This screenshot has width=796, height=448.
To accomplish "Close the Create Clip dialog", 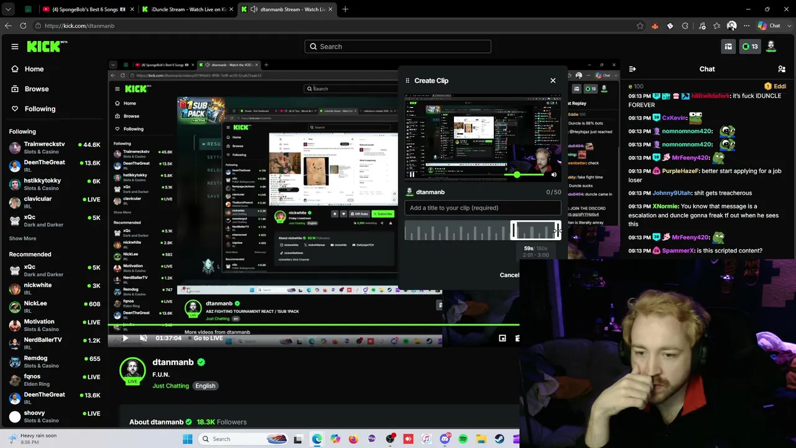I will tap(553, 80).
